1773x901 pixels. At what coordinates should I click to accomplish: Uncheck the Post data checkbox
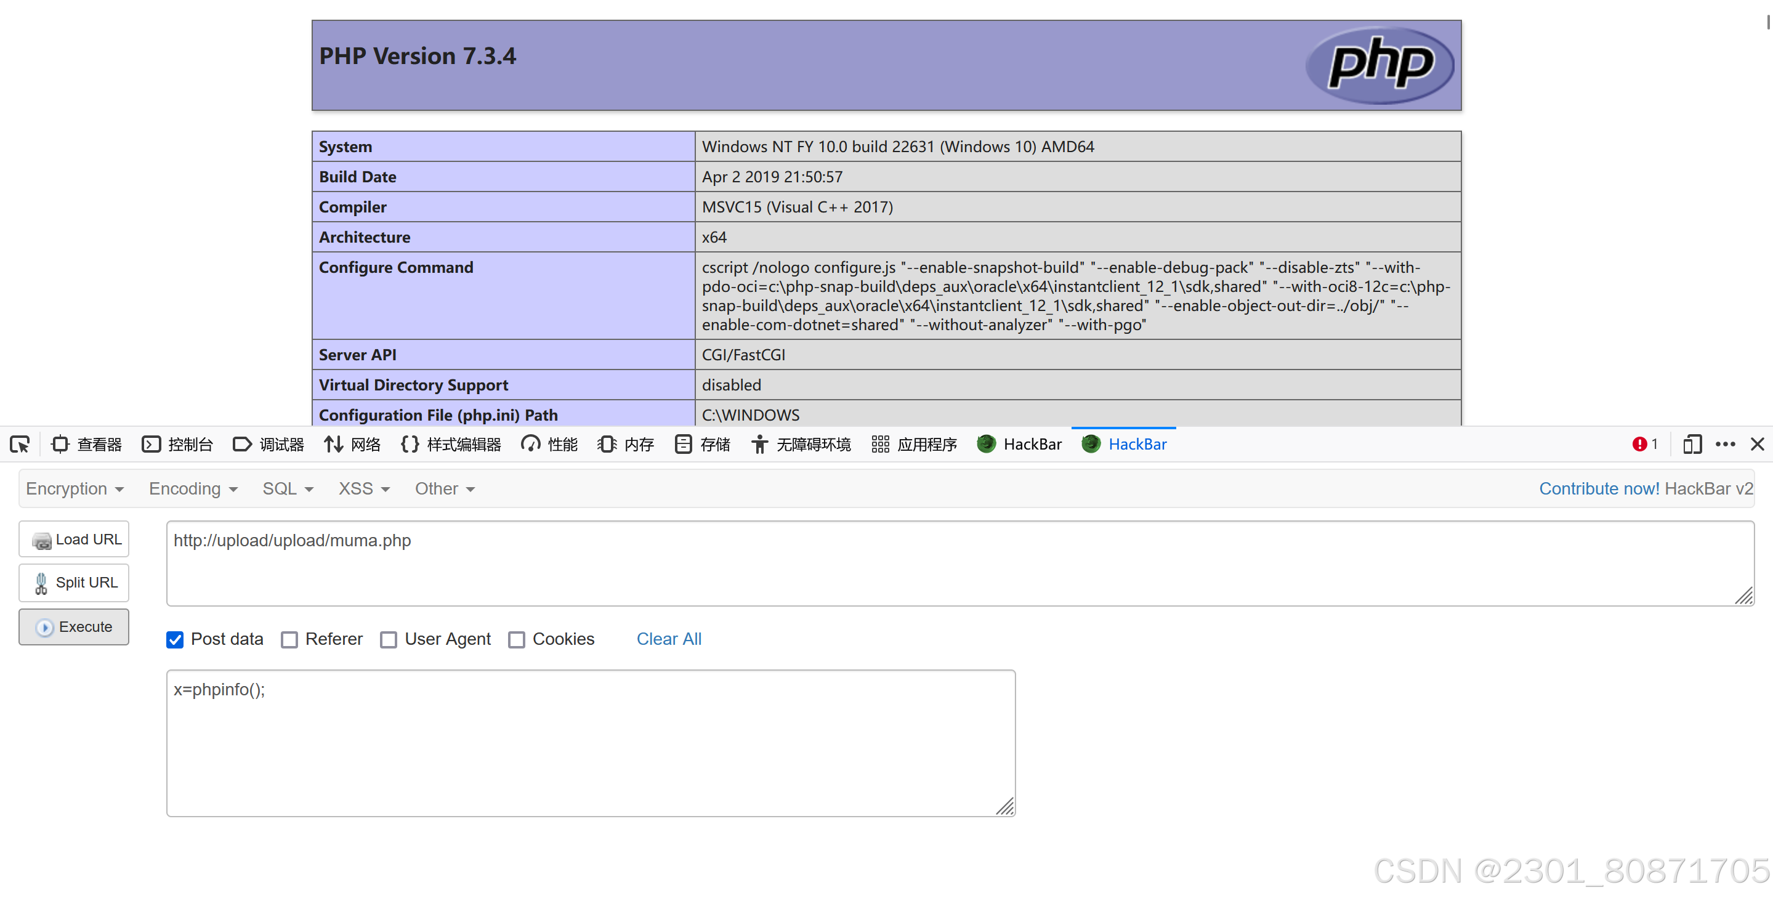[x=175, y=639]
